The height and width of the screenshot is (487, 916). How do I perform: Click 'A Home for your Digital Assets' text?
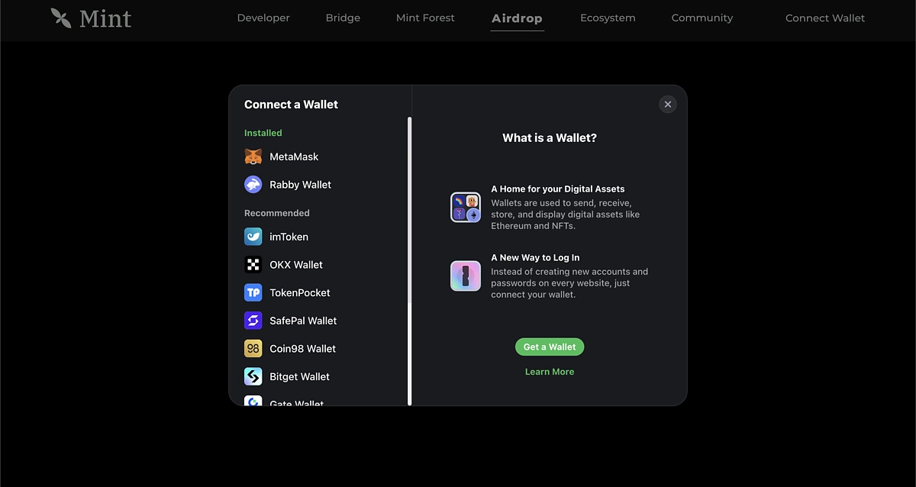(x=558, y=189)
